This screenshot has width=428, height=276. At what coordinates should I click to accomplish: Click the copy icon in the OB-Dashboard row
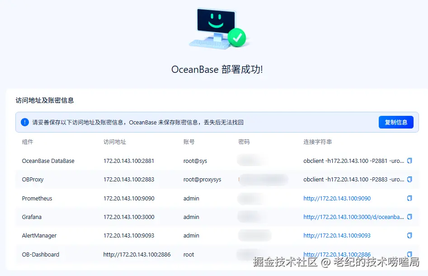(409, 254)
